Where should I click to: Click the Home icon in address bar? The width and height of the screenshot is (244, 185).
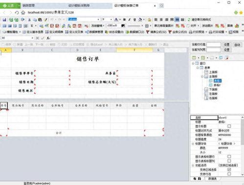click(x=23, y=13)
